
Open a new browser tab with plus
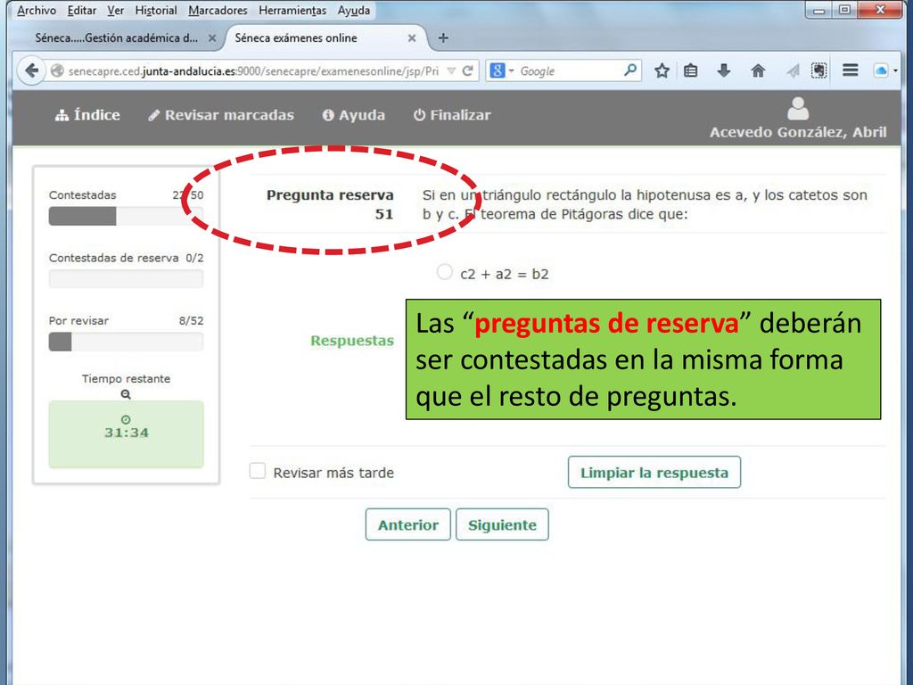click(x=443, y=37)
